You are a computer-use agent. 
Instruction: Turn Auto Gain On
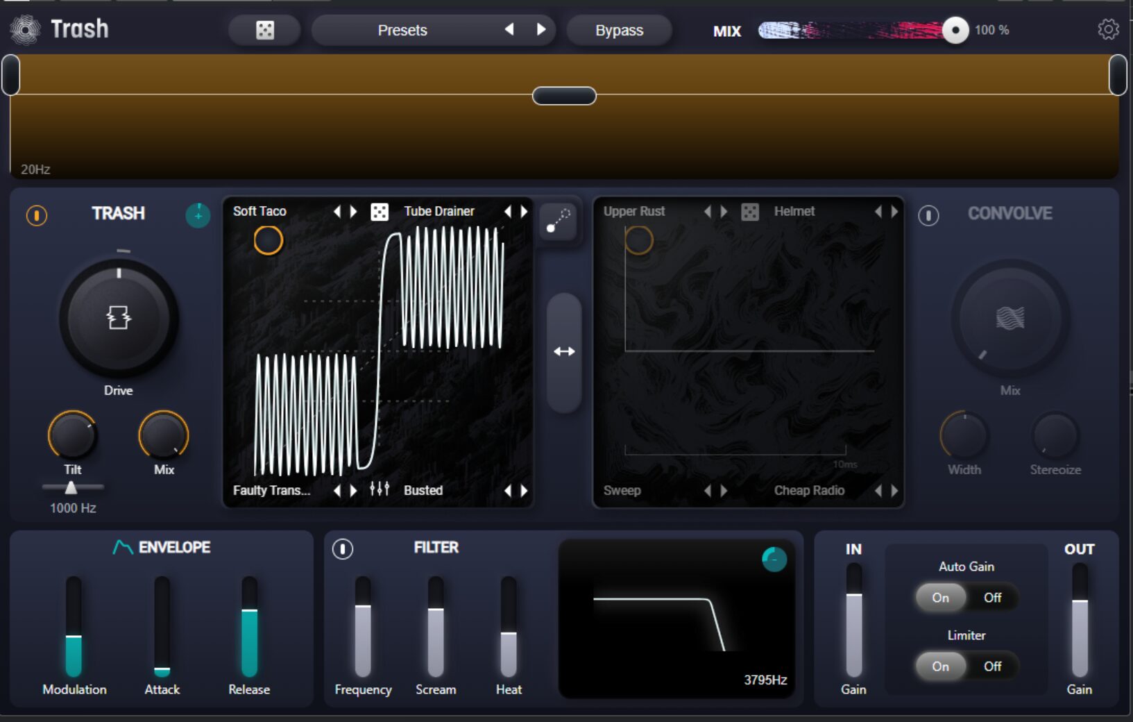(941, 598)
